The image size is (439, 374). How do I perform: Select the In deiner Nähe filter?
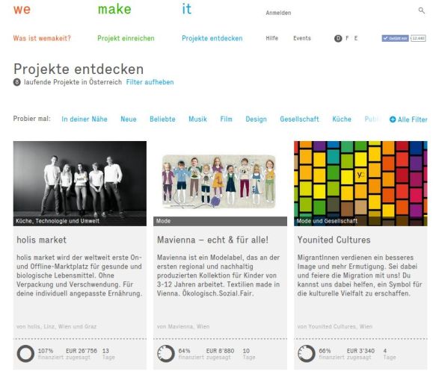coord(85,119)
